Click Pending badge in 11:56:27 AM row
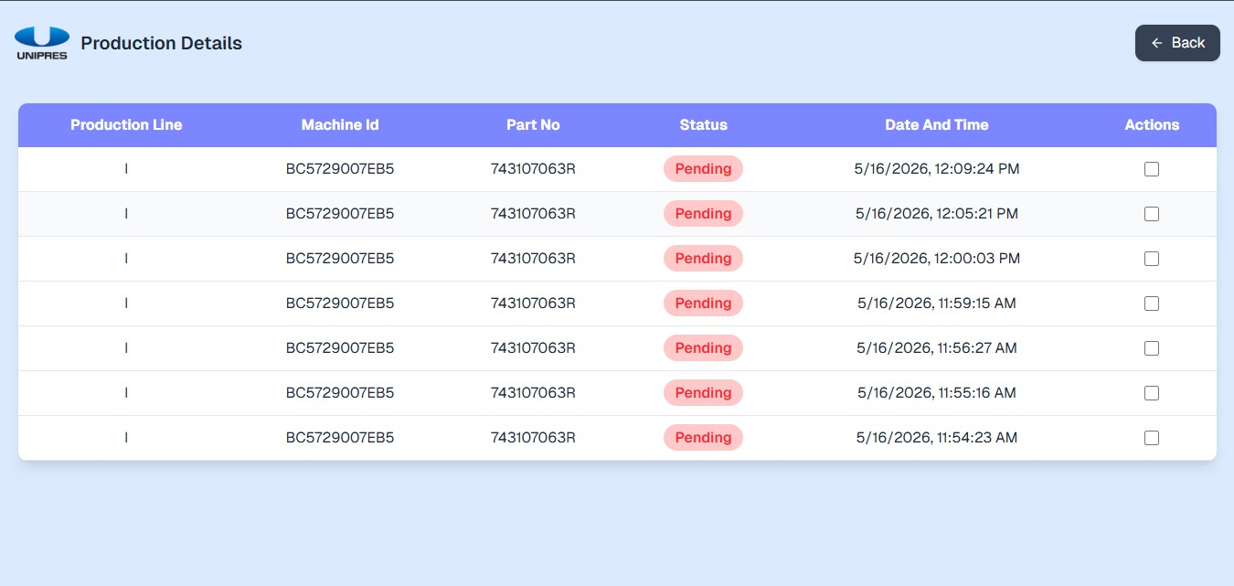Image resolution: width=1234 pixels, height=586 pixels. coord(703,348)
